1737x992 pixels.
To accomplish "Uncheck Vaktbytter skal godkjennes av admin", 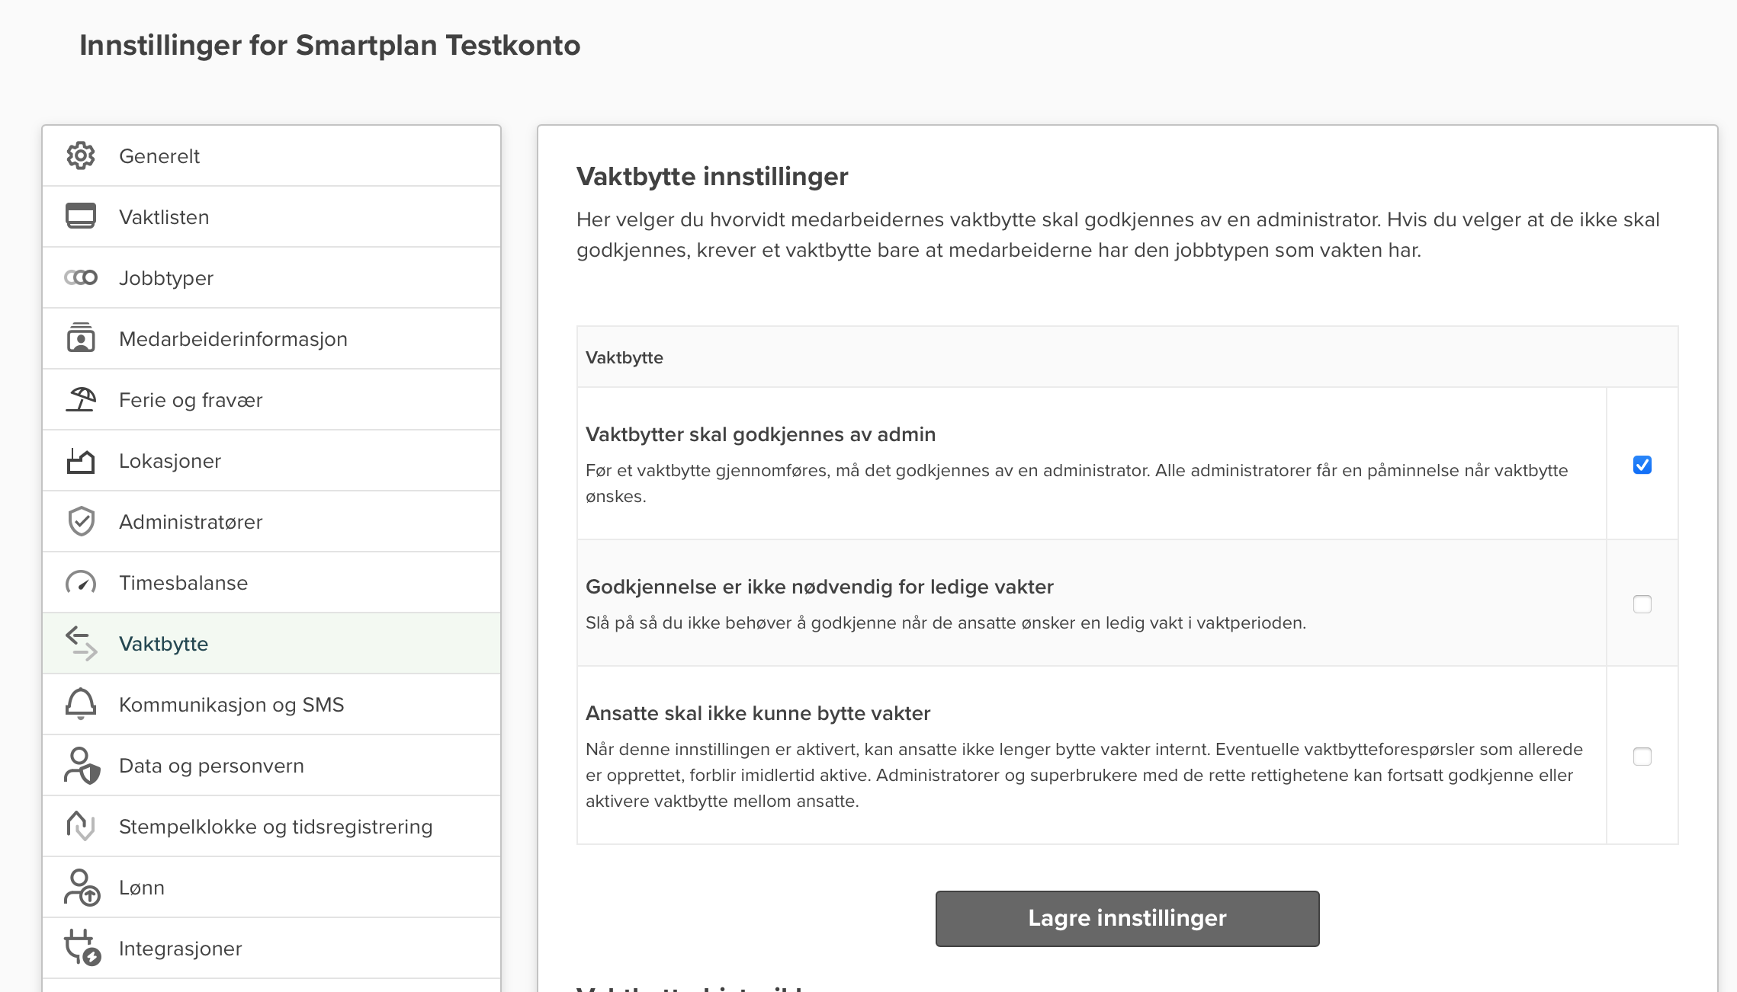I will coord(1642,465).
